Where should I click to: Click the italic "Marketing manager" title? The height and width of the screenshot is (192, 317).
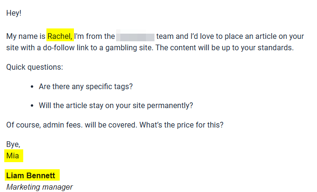click(39, 187)
